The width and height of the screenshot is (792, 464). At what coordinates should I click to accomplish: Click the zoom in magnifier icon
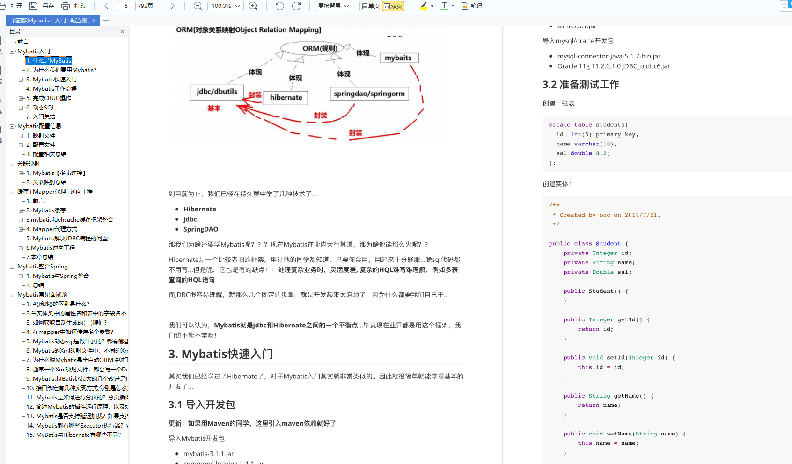[253, 6]
